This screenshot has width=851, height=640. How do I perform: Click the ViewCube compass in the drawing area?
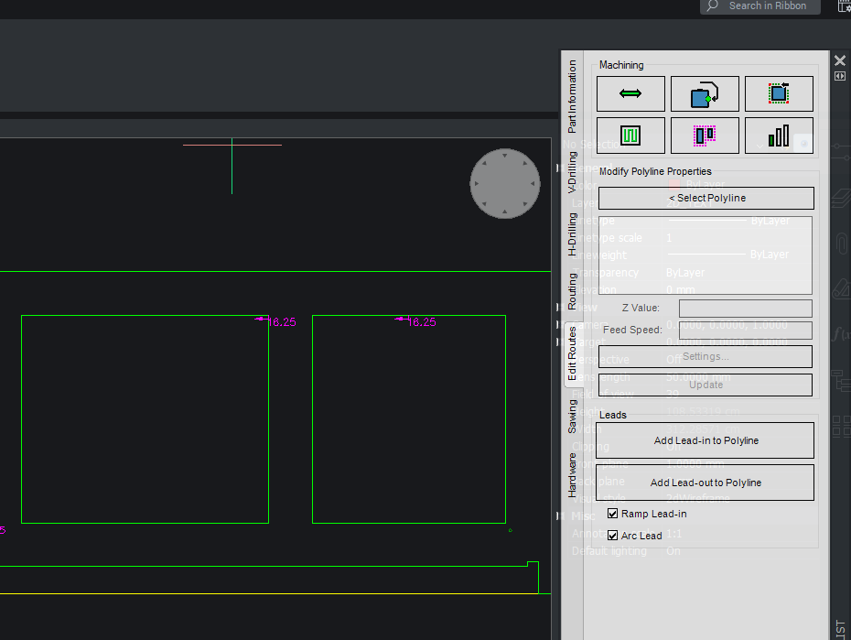[505, 183]
